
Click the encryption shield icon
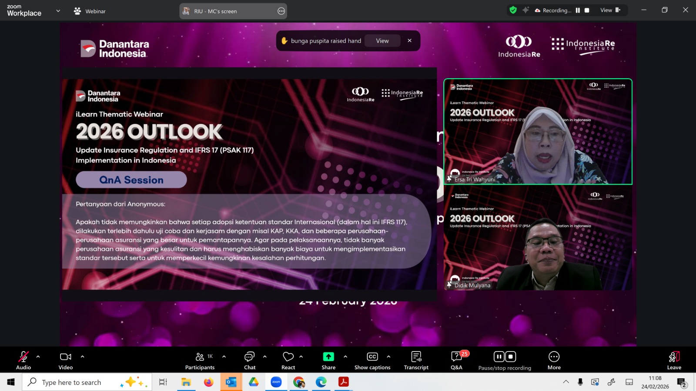(513, 10)
